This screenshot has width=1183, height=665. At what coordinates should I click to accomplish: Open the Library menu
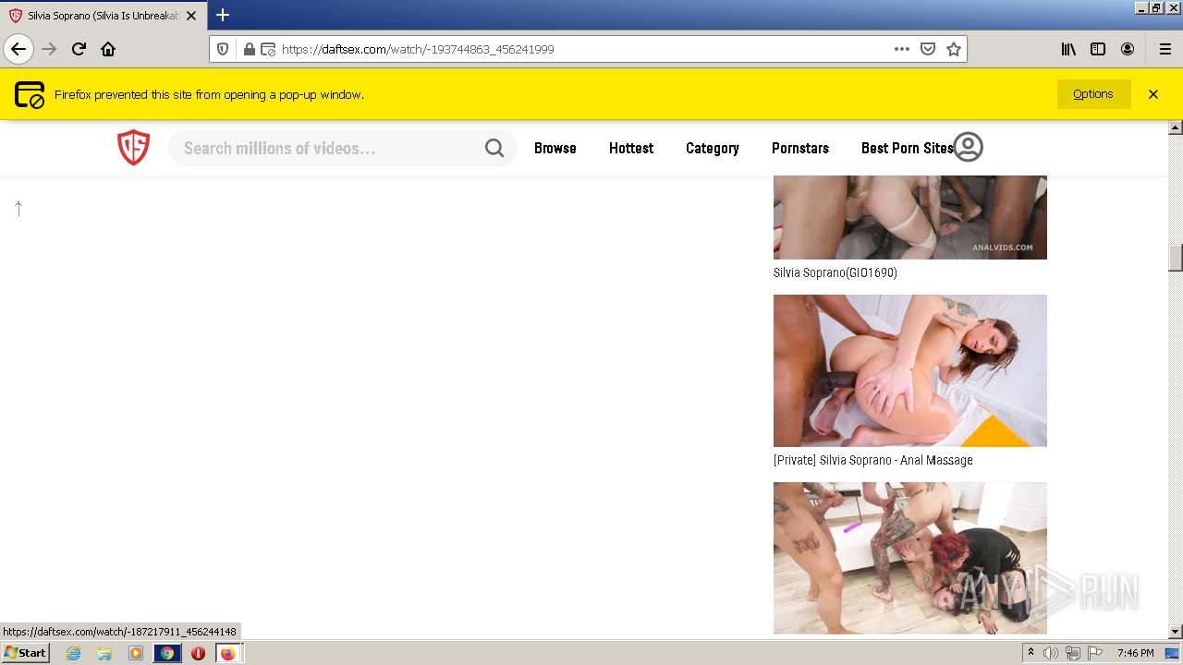(x=1068, y=49)
